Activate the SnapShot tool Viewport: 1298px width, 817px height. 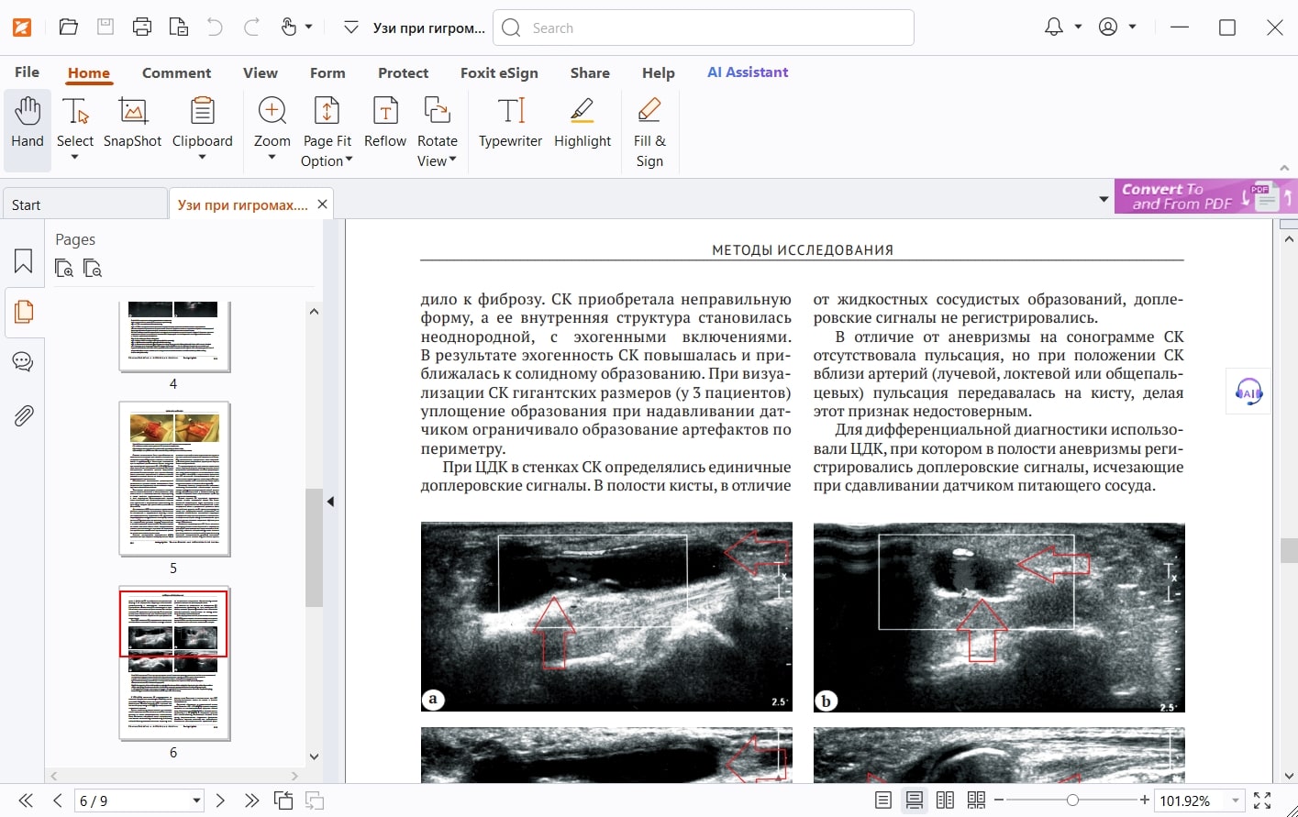click(x=132, y=123)
